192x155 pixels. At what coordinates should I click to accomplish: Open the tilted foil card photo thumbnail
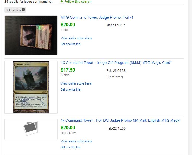(x=31, y=35)
